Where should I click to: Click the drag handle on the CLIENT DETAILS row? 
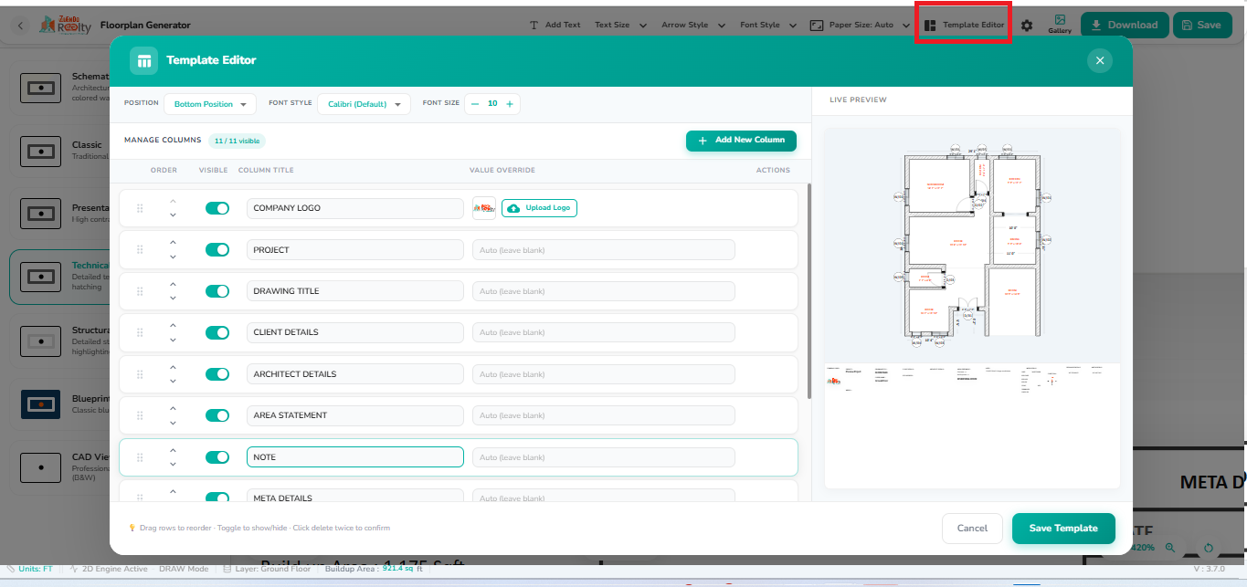[140, 332]
